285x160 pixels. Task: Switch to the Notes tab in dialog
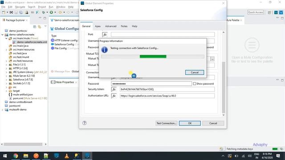point(124,26)
